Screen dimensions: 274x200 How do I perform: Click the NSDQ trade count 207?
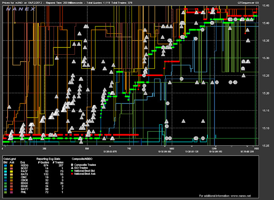61,165
